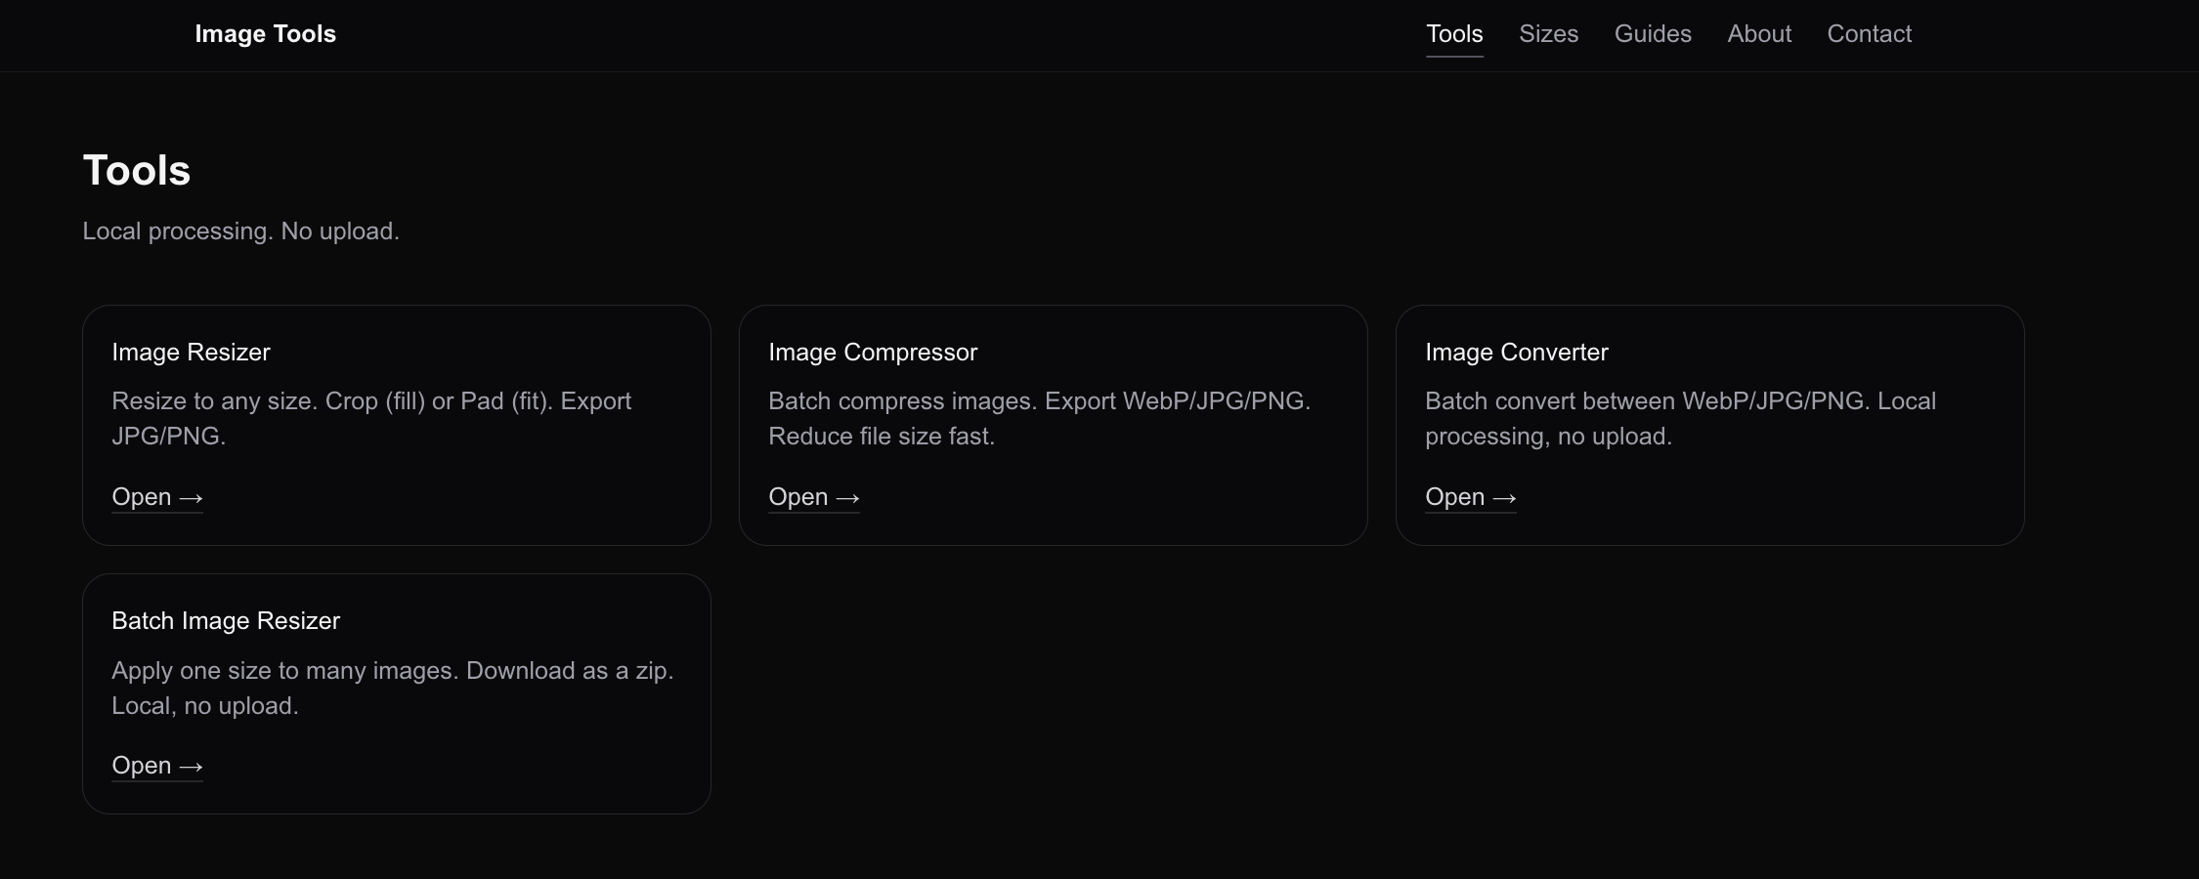Navigate to the Sizes page
The height and width of the screenshot is (879, 2199).
pyautogui.click(x=1548, y=33)
